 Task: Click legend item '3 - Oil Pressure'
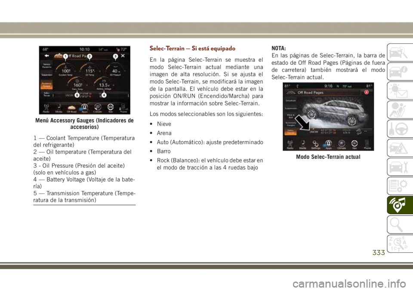point(79,169)
